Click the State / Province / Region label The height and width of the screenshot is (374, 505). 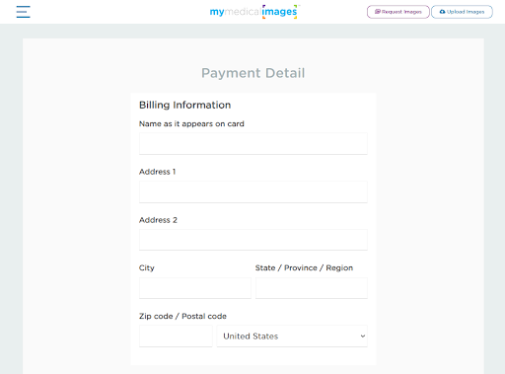pyautogui.click(x=304, y=268)
